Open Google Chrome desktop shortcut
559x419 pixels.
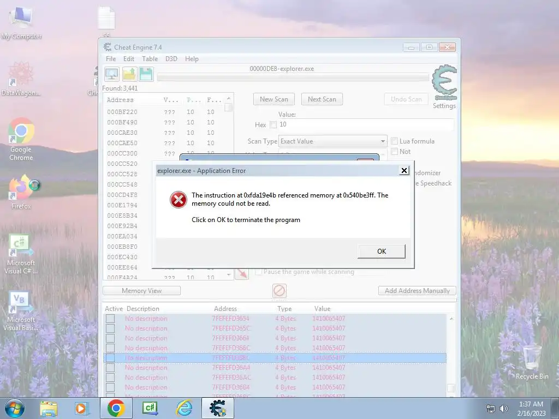pos(21,140)
